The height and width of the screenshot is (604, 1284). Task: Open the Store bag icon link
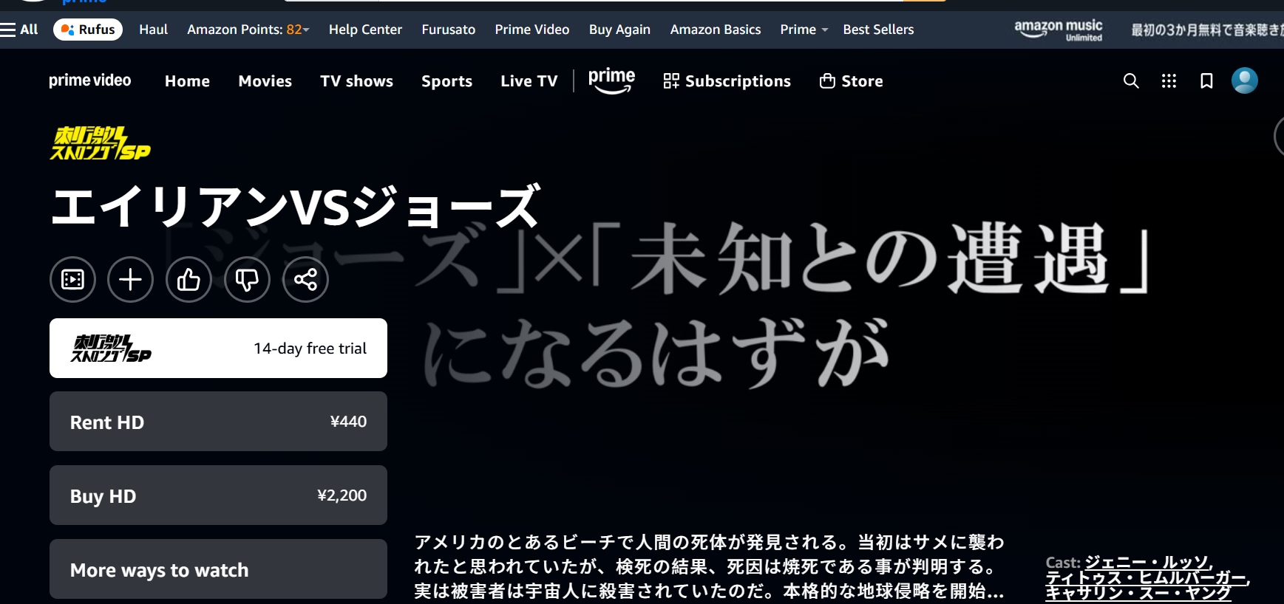pos(851,81)
